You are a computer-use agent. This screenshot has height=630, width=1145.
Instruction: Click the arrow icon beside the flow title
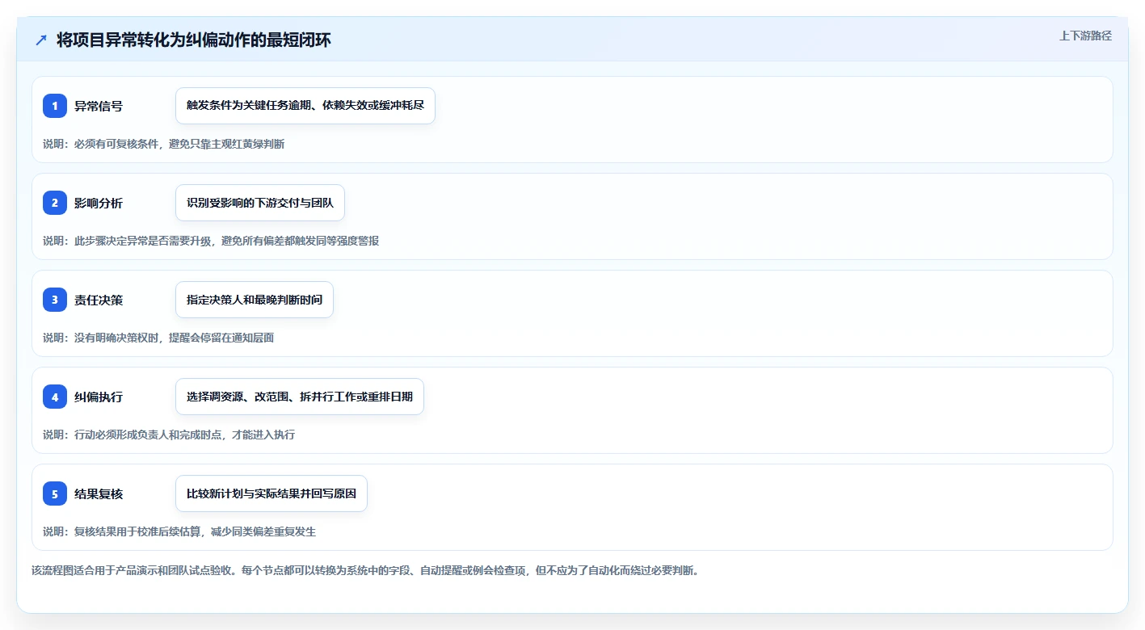point(41,40)
